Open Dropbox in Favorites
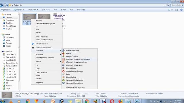The image size is (184, 103). [x=9, y=29]
